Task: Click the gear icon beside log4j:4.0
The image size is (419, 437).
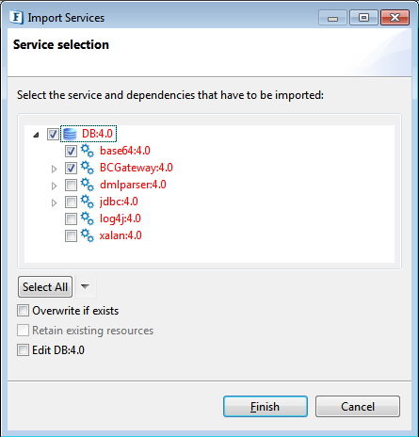Action: (x=87, y=218)
